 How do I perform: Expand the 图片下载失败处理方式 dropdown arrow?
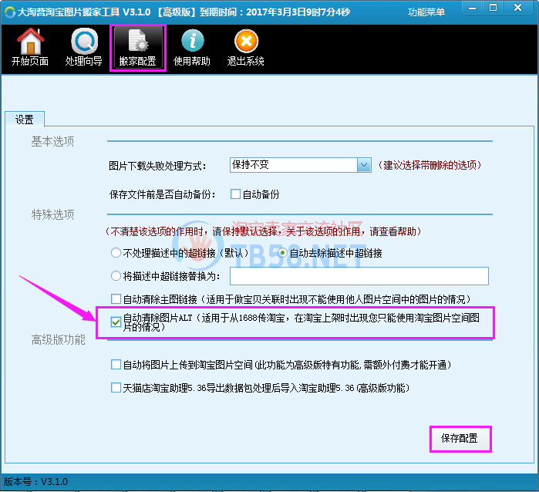pyautogui.click(x=364, y=165)
